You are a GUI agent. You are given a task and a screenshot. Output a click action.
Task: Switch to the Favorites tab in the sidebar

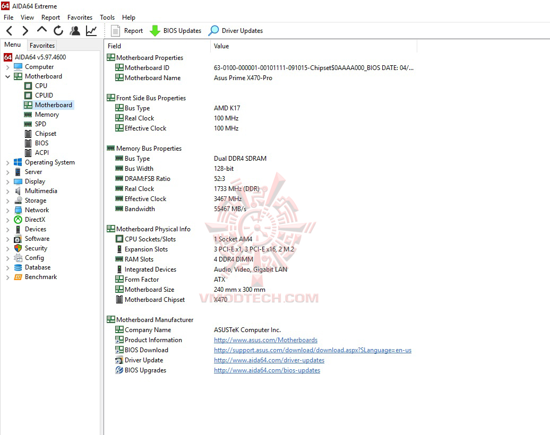pyautogui.click(x=42, y=46)
